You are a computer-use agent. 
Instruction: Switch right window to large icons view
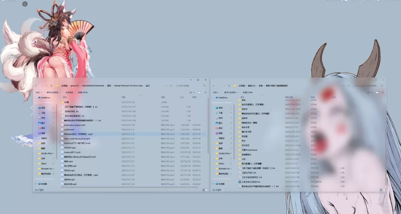coord(384,190)
